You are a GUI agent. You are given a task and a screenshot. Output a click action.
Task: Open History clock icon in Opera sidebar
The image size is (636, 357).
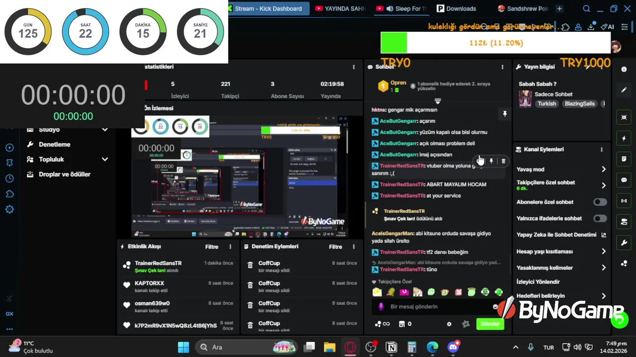(x=9, y=178)
